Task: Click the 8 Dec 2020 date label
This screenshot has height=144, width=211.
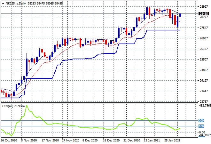Action: pyautogui.click(x=90, y=140)
